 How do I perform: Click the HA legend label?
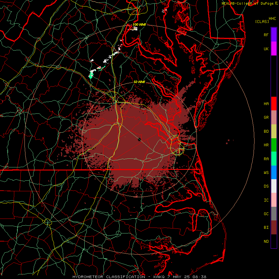pos(266,104)
